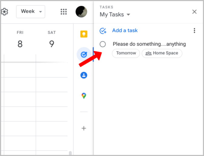The image size is (204, 156).
Task: Click the plus icon to get add-ons
Action: pos(84,128)
